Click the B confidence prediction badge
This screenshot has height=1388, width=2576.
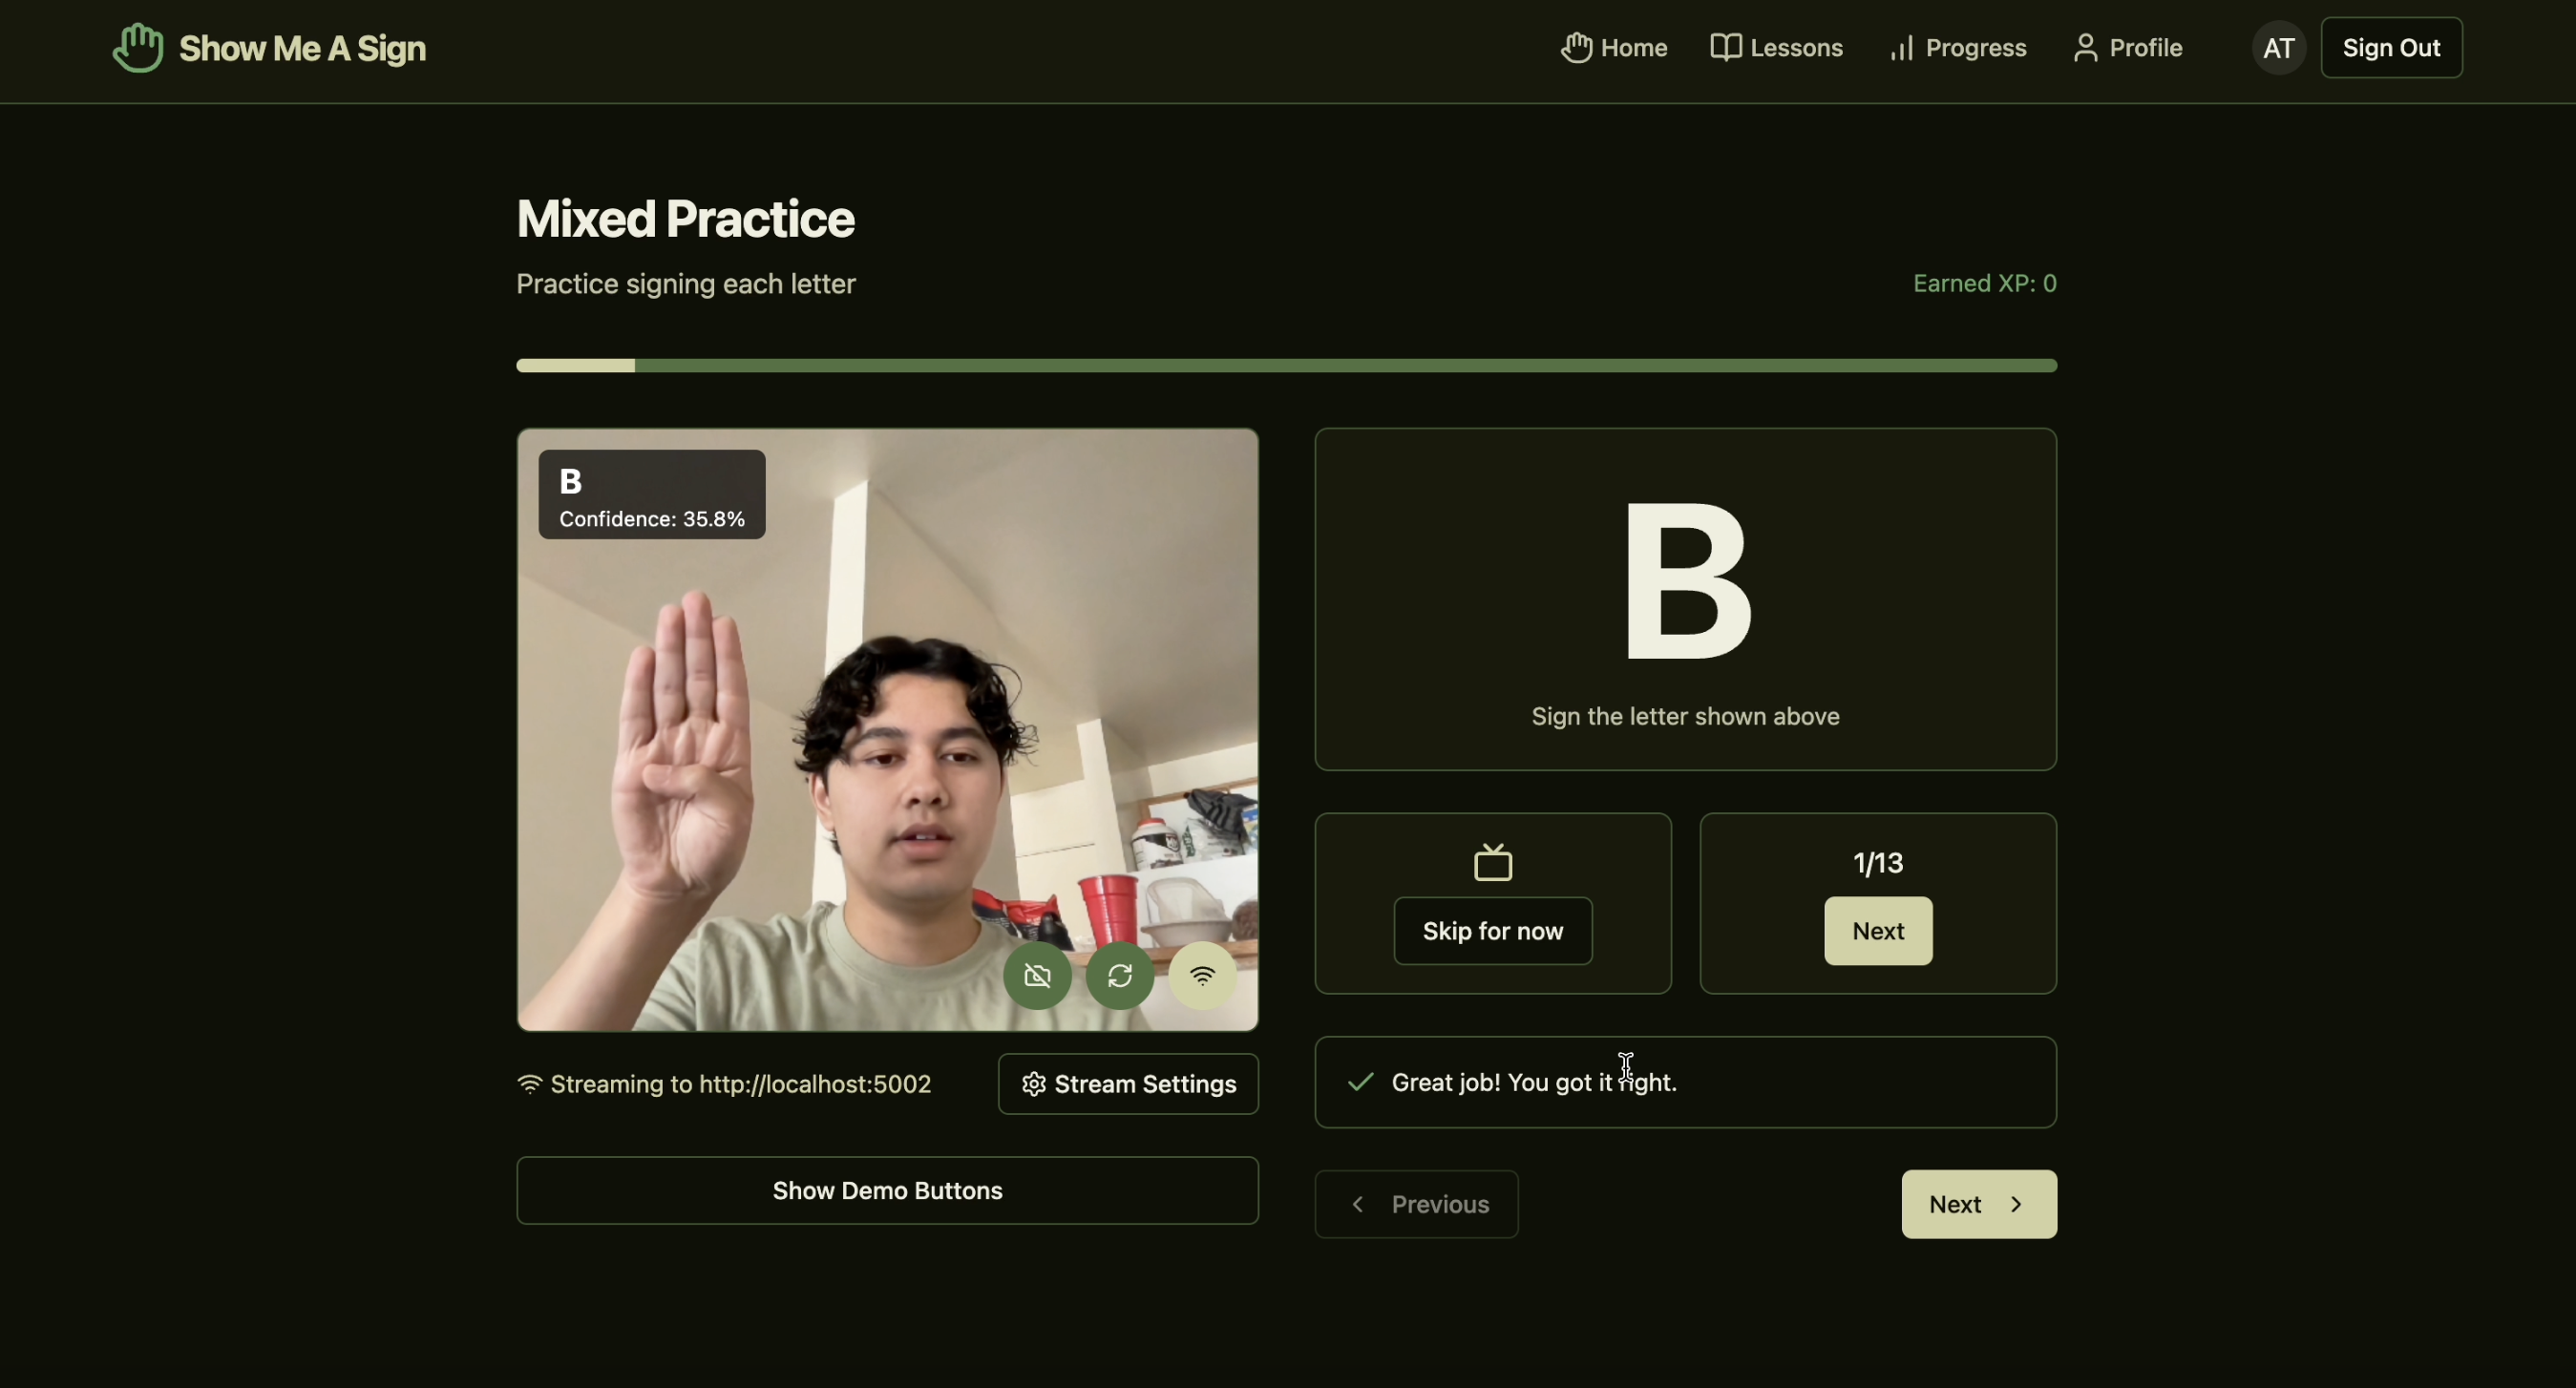click(x=651, y=495)
